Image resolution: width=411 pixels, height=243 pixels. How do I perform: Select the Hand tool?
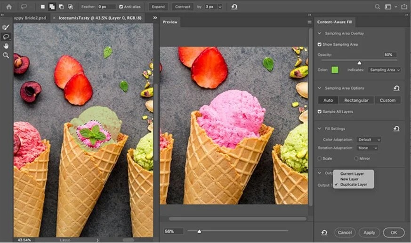coord(6,46)
